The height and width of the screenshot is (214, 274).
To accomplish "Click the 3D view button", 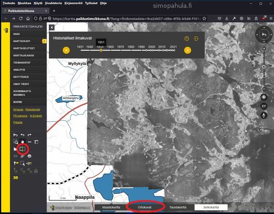I will [x=16, y=177].
